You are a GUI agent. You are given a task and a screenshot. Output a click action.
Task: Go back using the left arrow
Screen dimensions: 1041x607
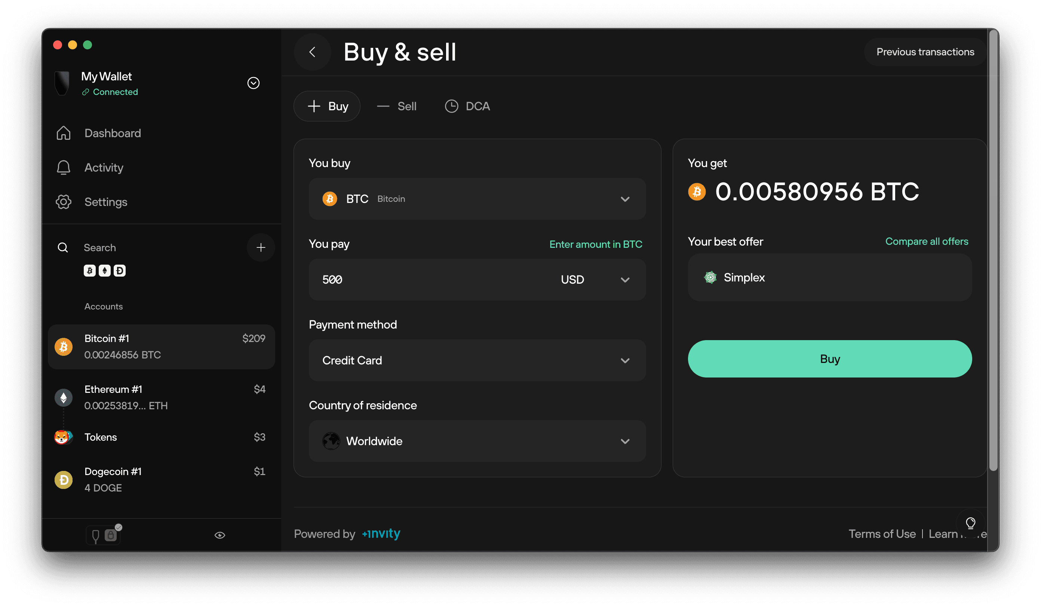312,52
